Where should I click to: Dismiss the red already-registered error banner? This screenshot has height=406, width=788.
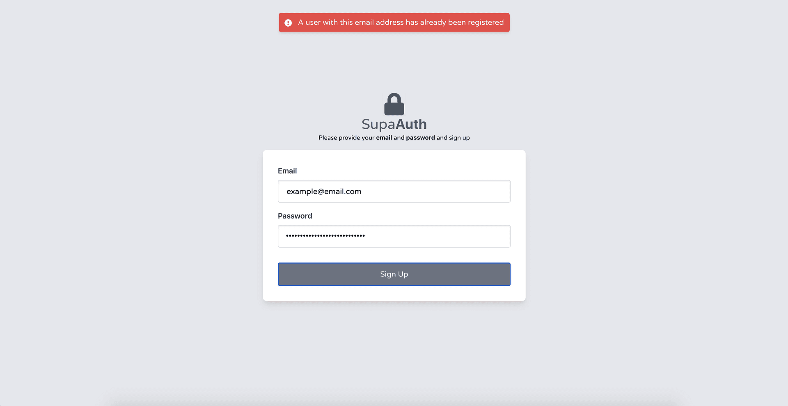(394, 22)
